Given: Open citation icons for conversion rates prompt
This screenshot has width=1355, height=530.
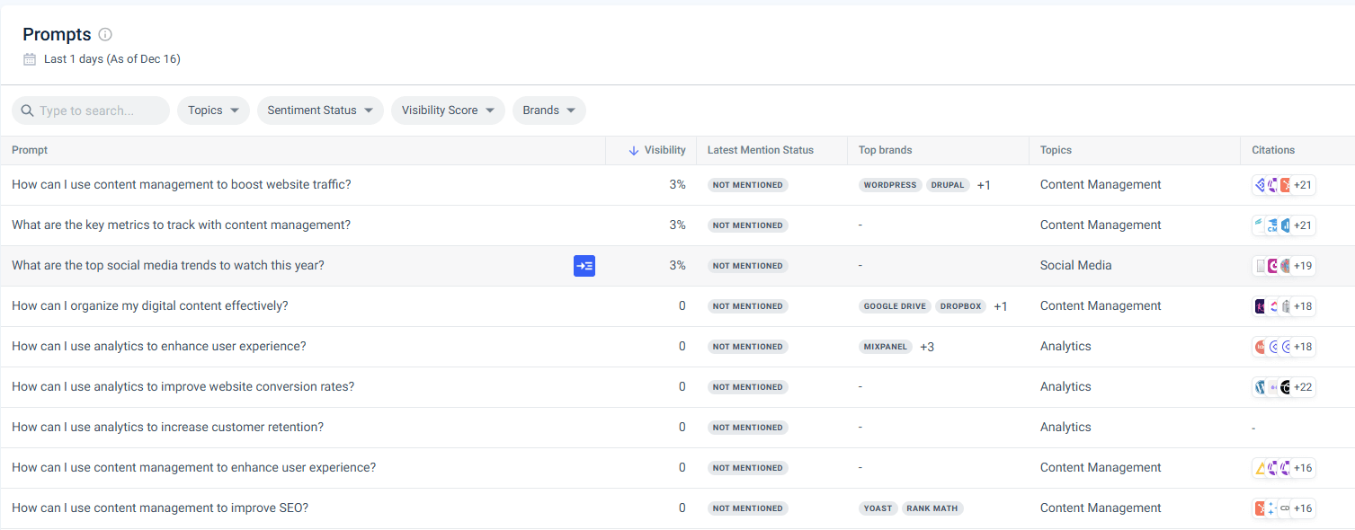Looking at the screenshot, I should [x=1283, y=387].
